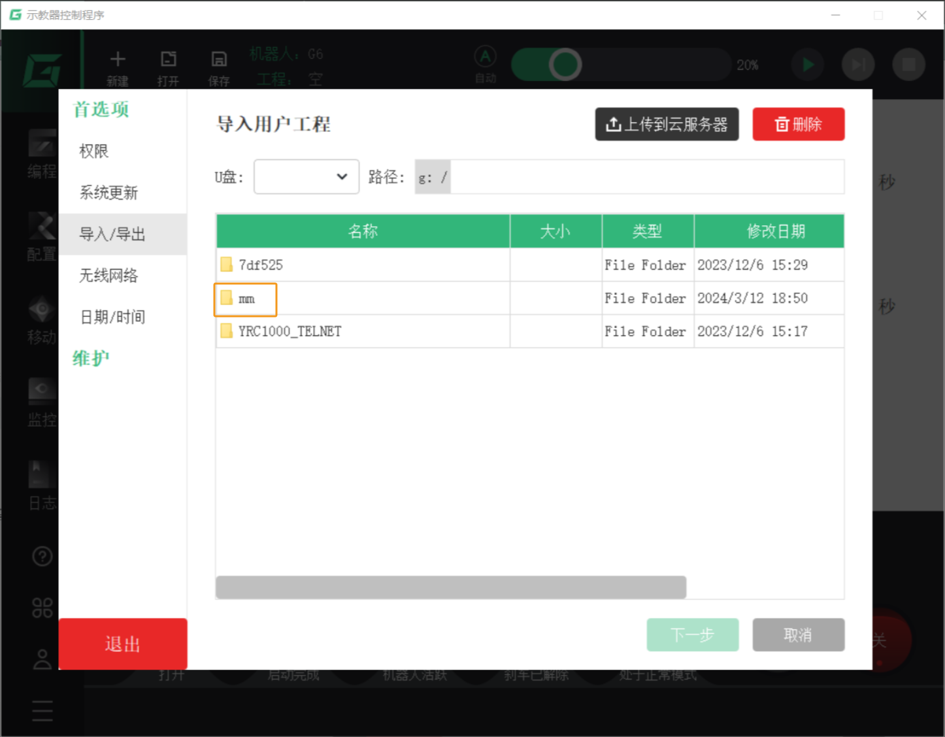Image resolution: width=945 pixels, height=737 pixels.
Task: Click the green G application logo
Action: (x=42, y=71)
